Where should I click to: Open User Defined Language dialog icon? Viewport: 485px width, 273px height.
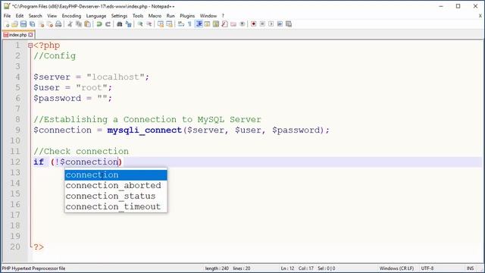click(207, 24)
